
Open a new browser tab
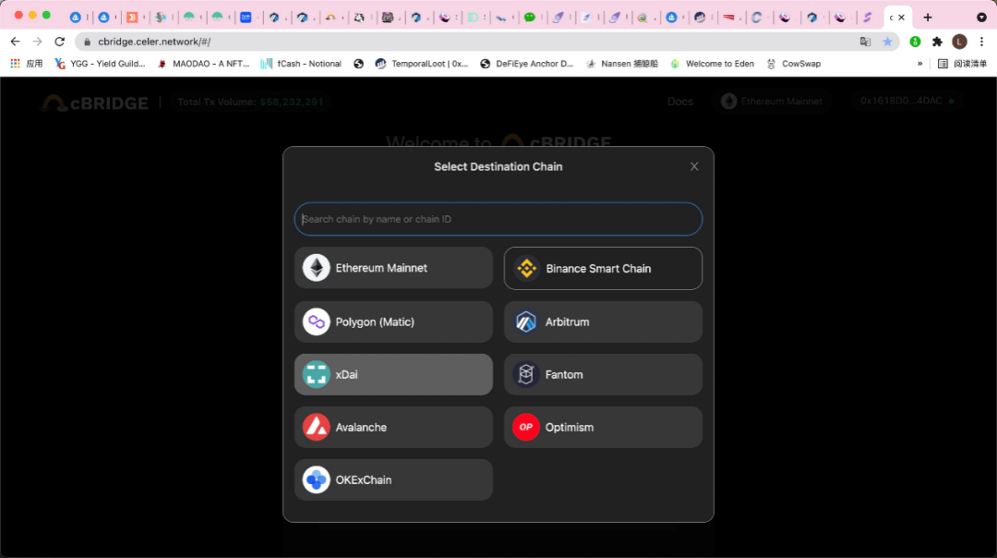click(928, 18)
